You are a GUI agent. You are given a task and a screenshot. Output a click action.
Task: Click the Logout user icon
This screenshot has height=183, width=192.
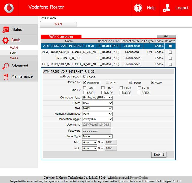167,8
